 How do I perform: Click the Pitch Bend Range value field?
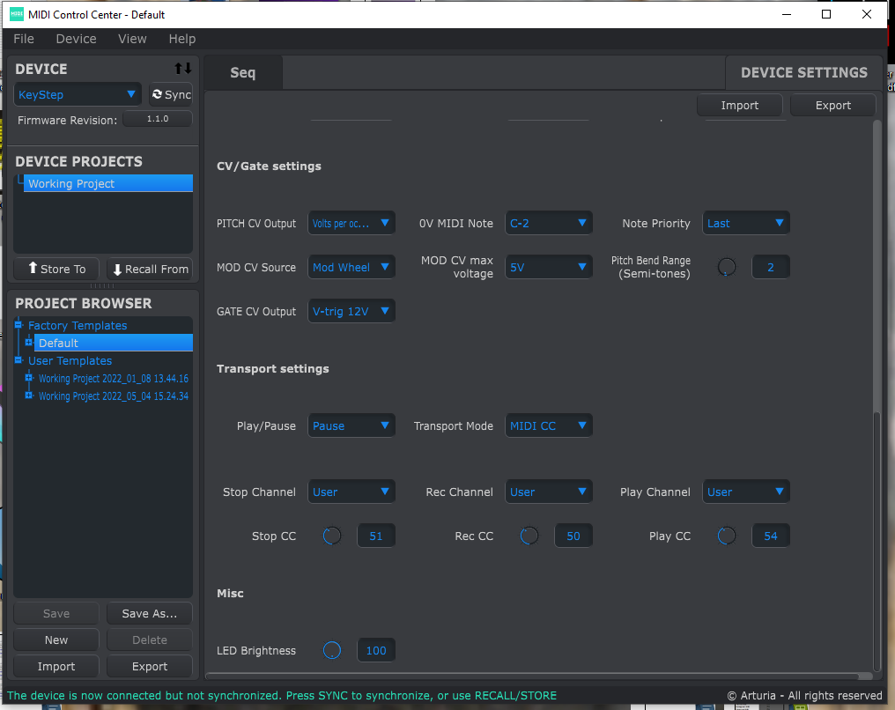click(x=771, y=267)
